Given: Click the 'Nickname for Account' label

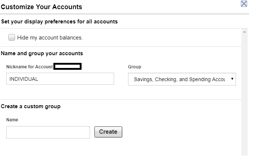Looking at the screenshot, I should (30, 67).
